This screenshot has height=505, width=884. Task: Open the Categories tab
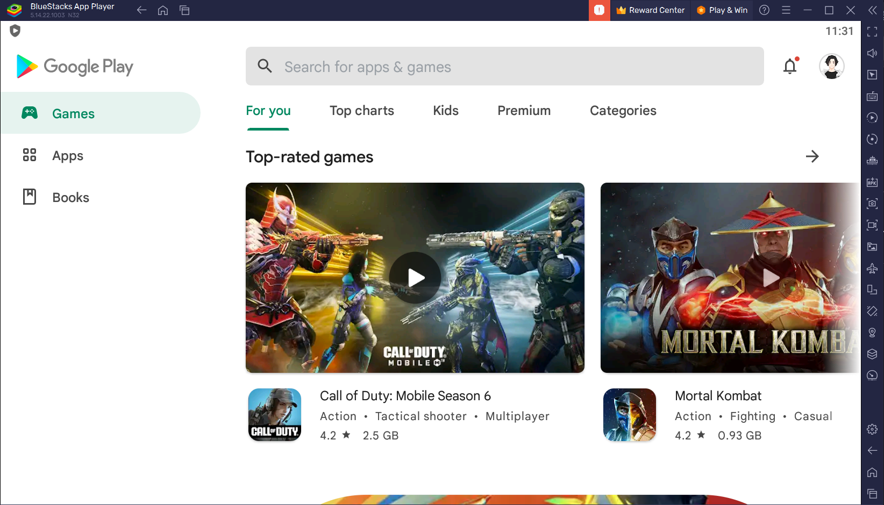click(623, 111)
